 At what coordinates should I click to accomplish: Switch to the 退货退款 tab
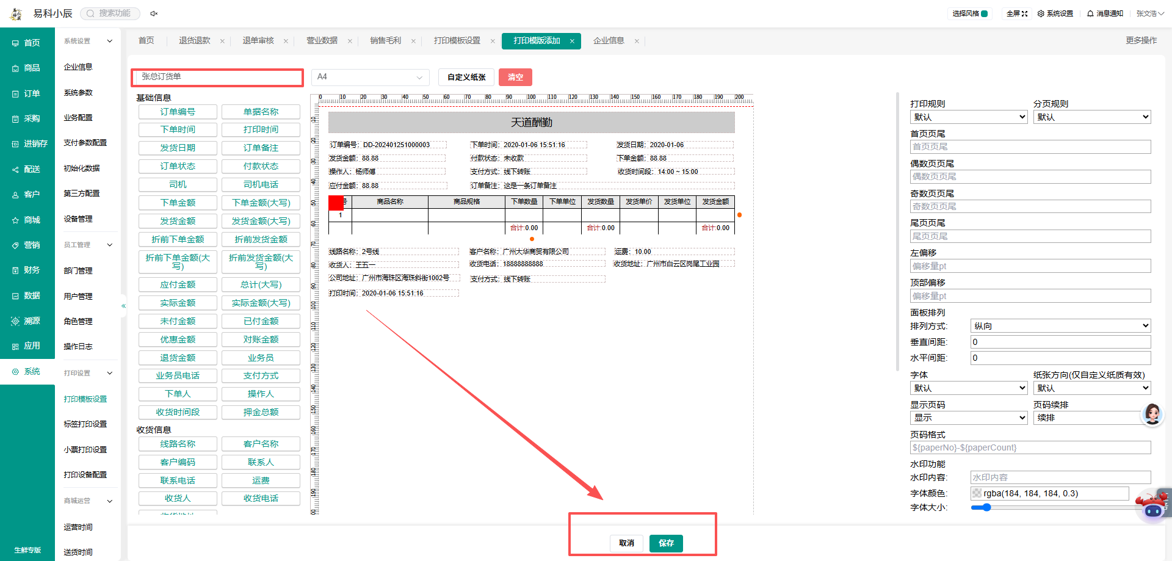click(195, 41)
